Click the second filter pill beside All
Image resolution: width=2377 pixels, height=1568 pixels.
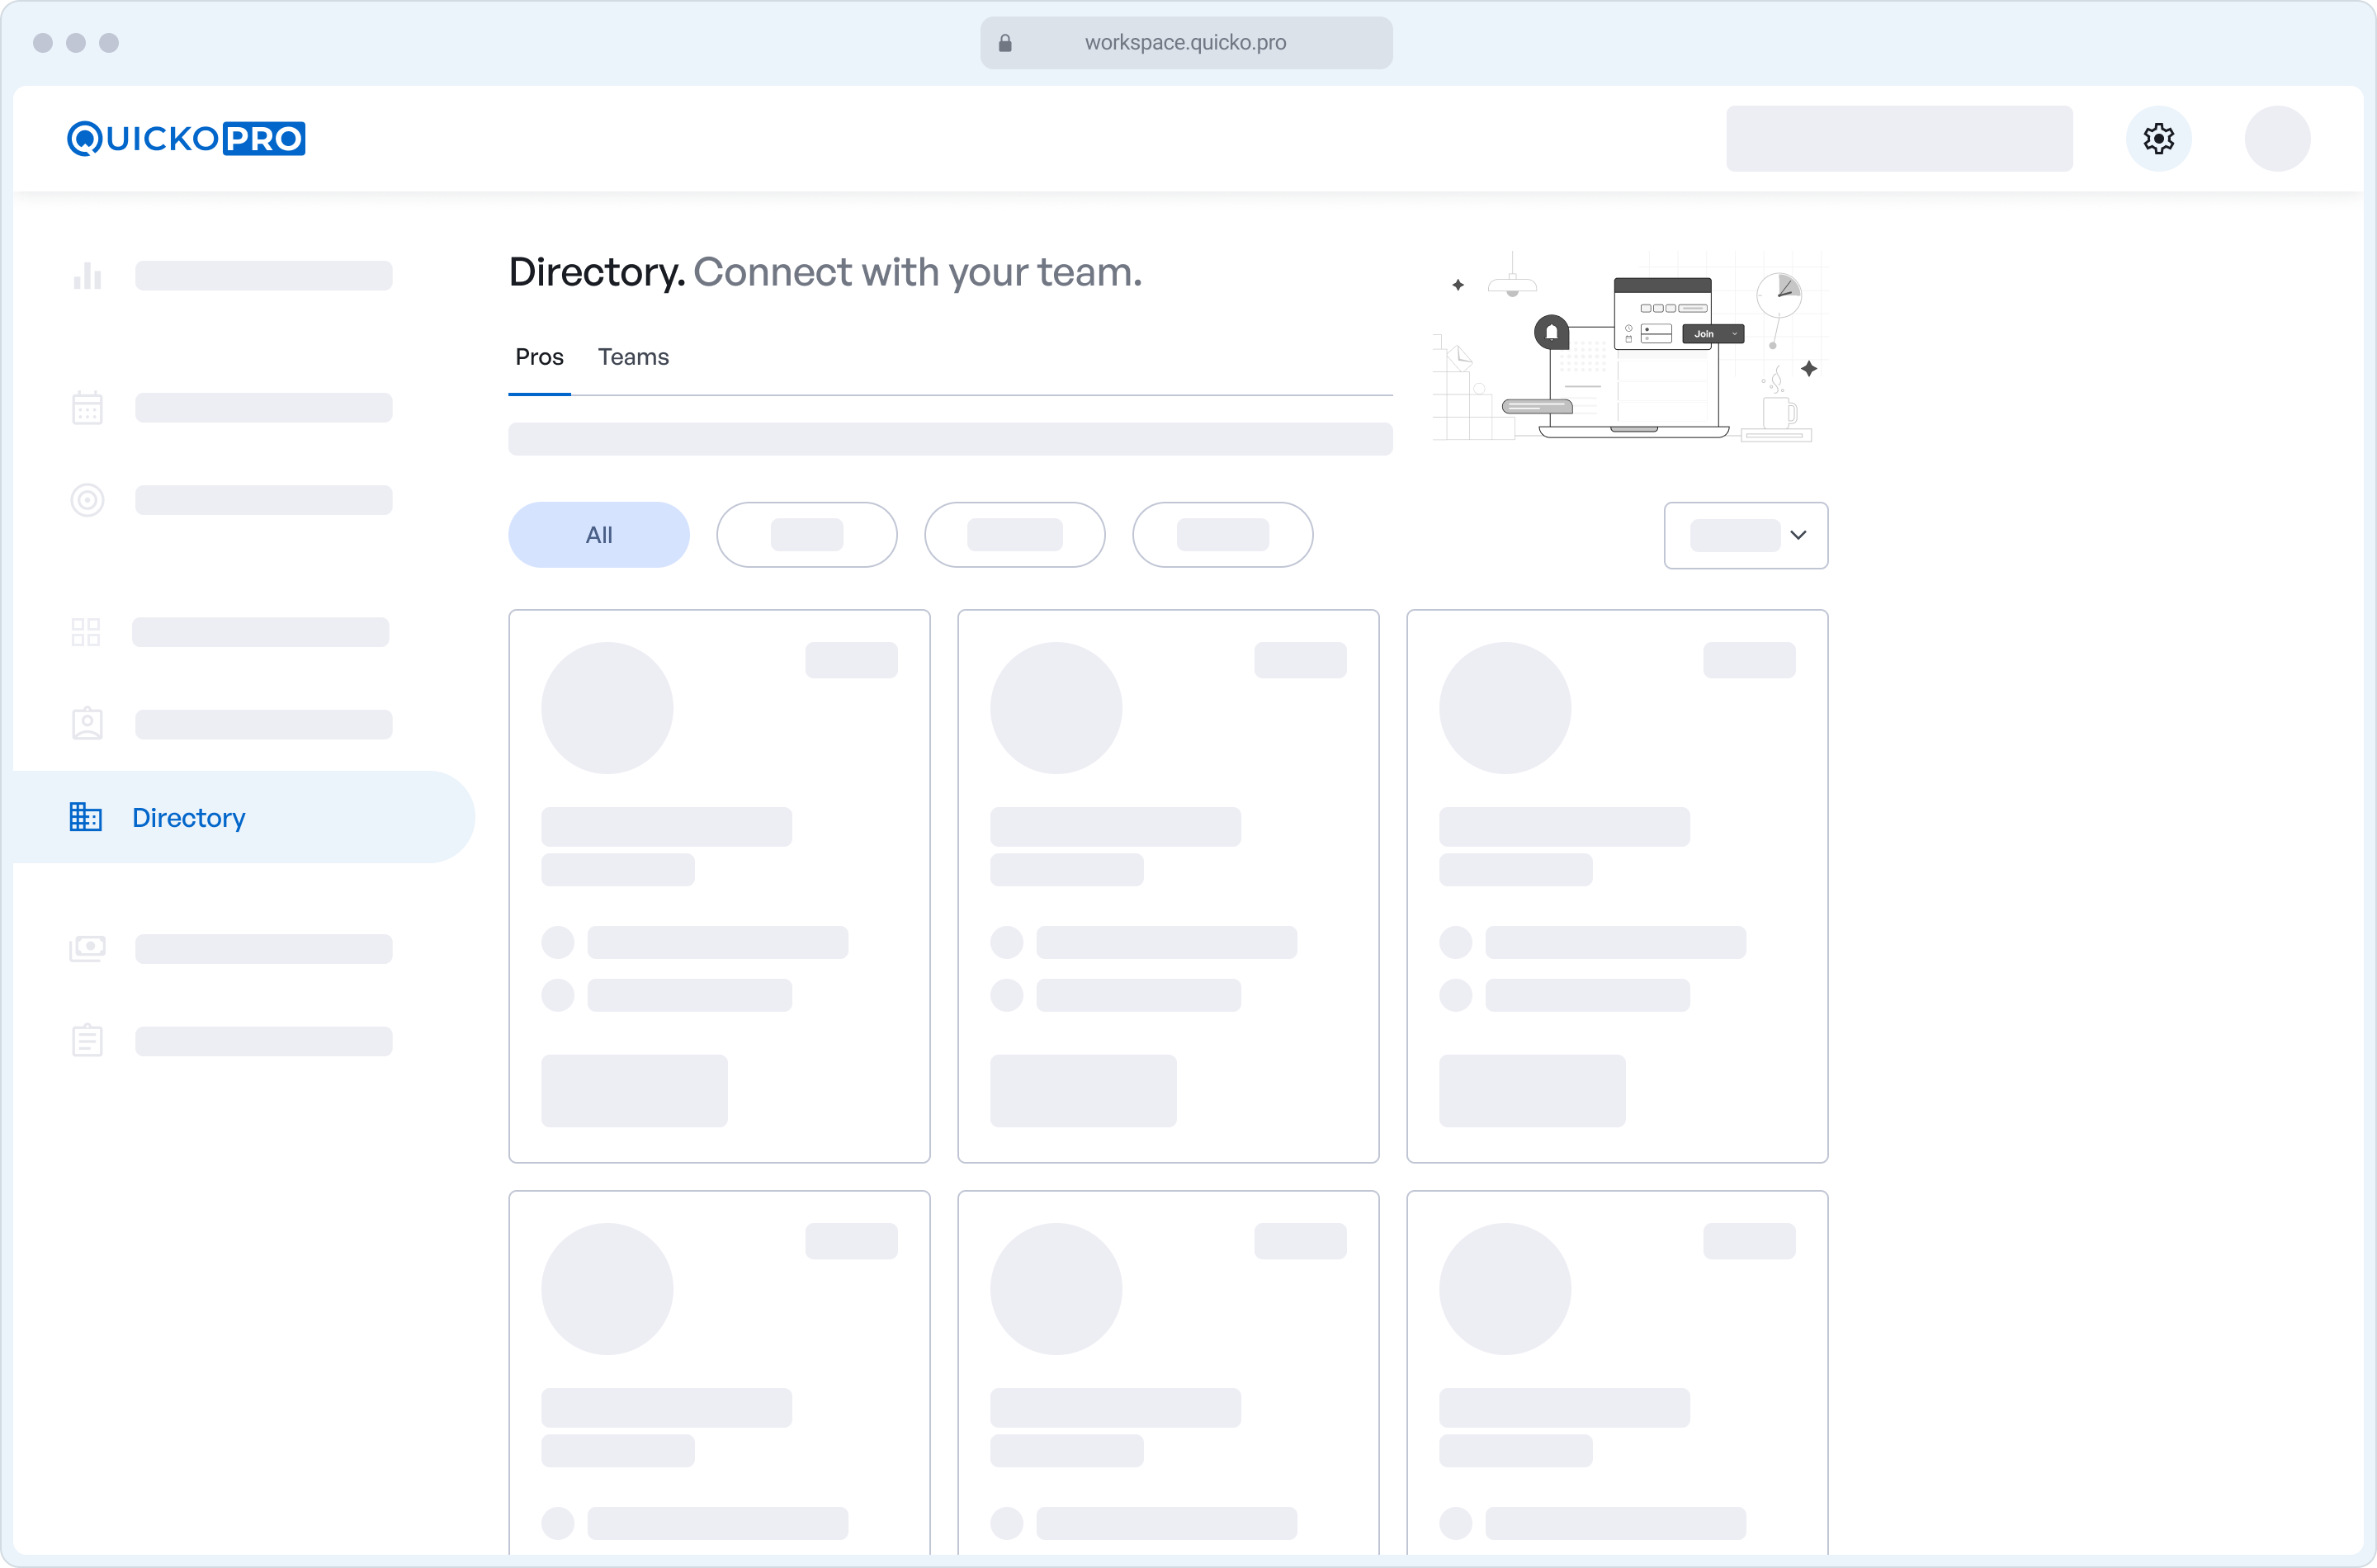(806, 535)
